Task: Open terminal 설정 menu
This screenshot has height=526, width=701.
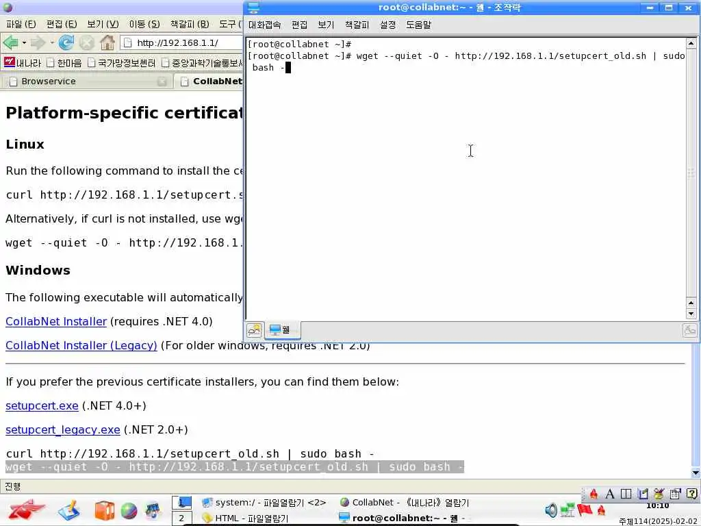Action: [387, 25]
